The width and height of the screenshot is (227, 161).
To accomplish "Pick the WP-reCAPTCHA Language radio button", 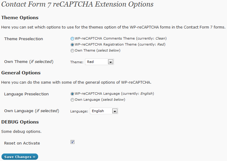I will (72, 94).
